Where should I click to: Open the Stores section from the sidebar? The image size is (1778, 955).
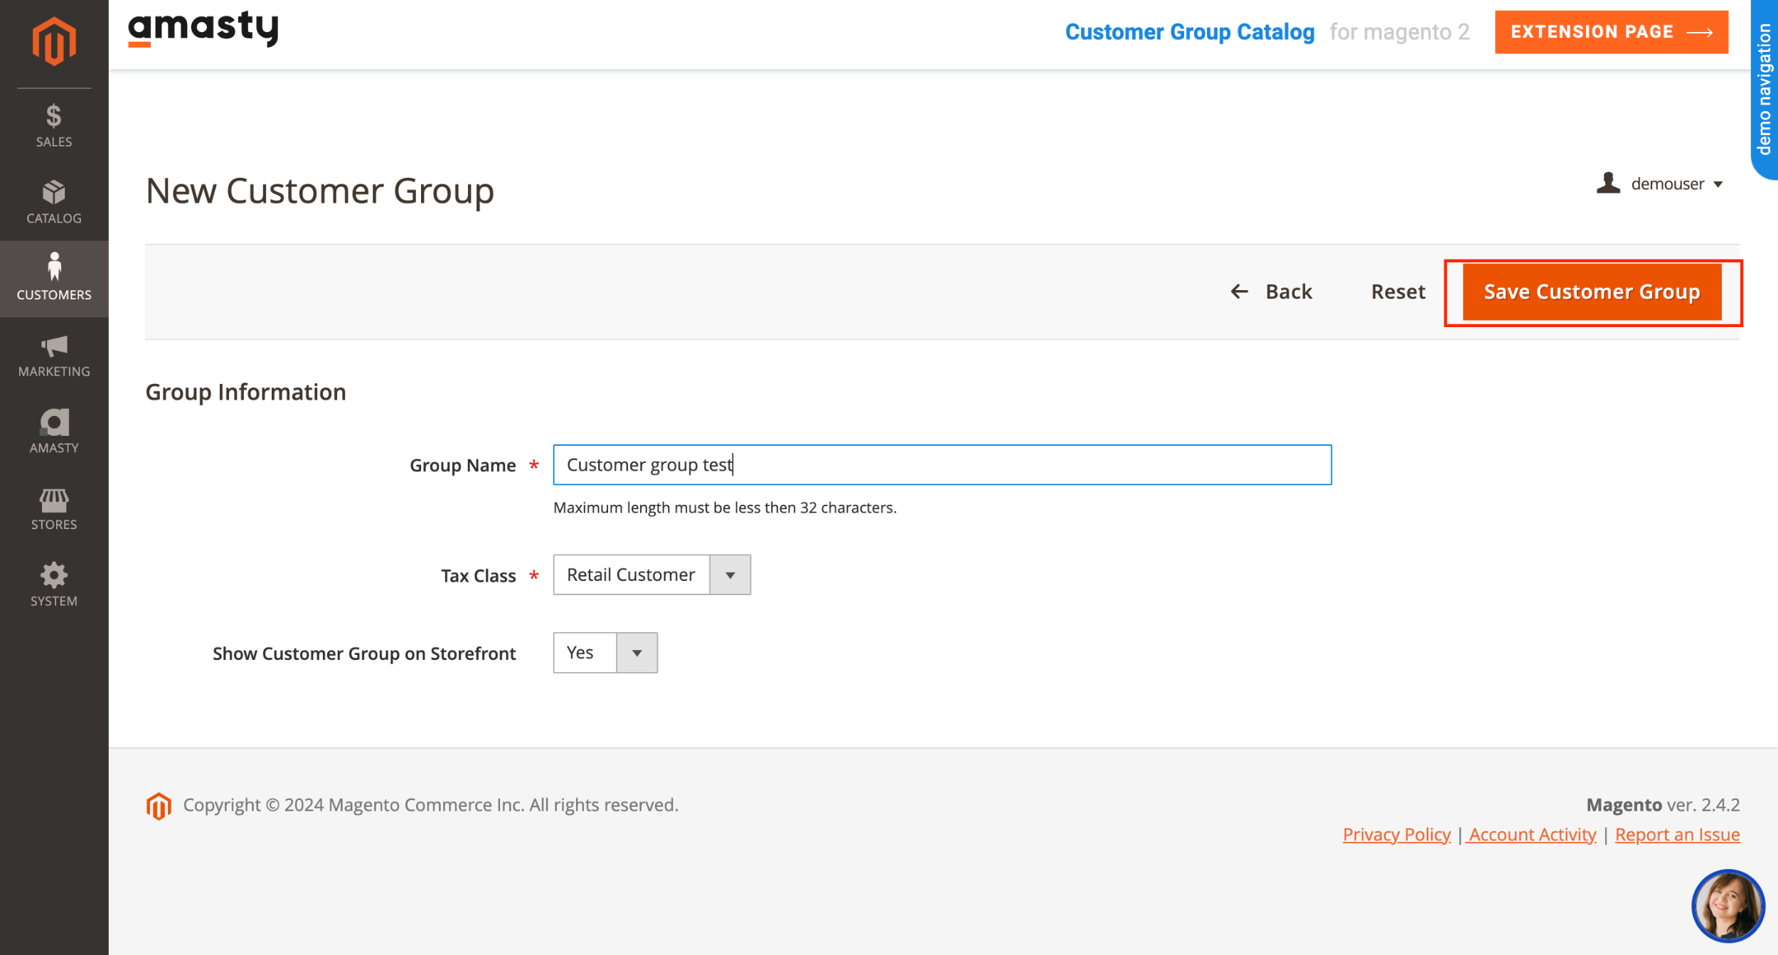click(x=53, y=506)
